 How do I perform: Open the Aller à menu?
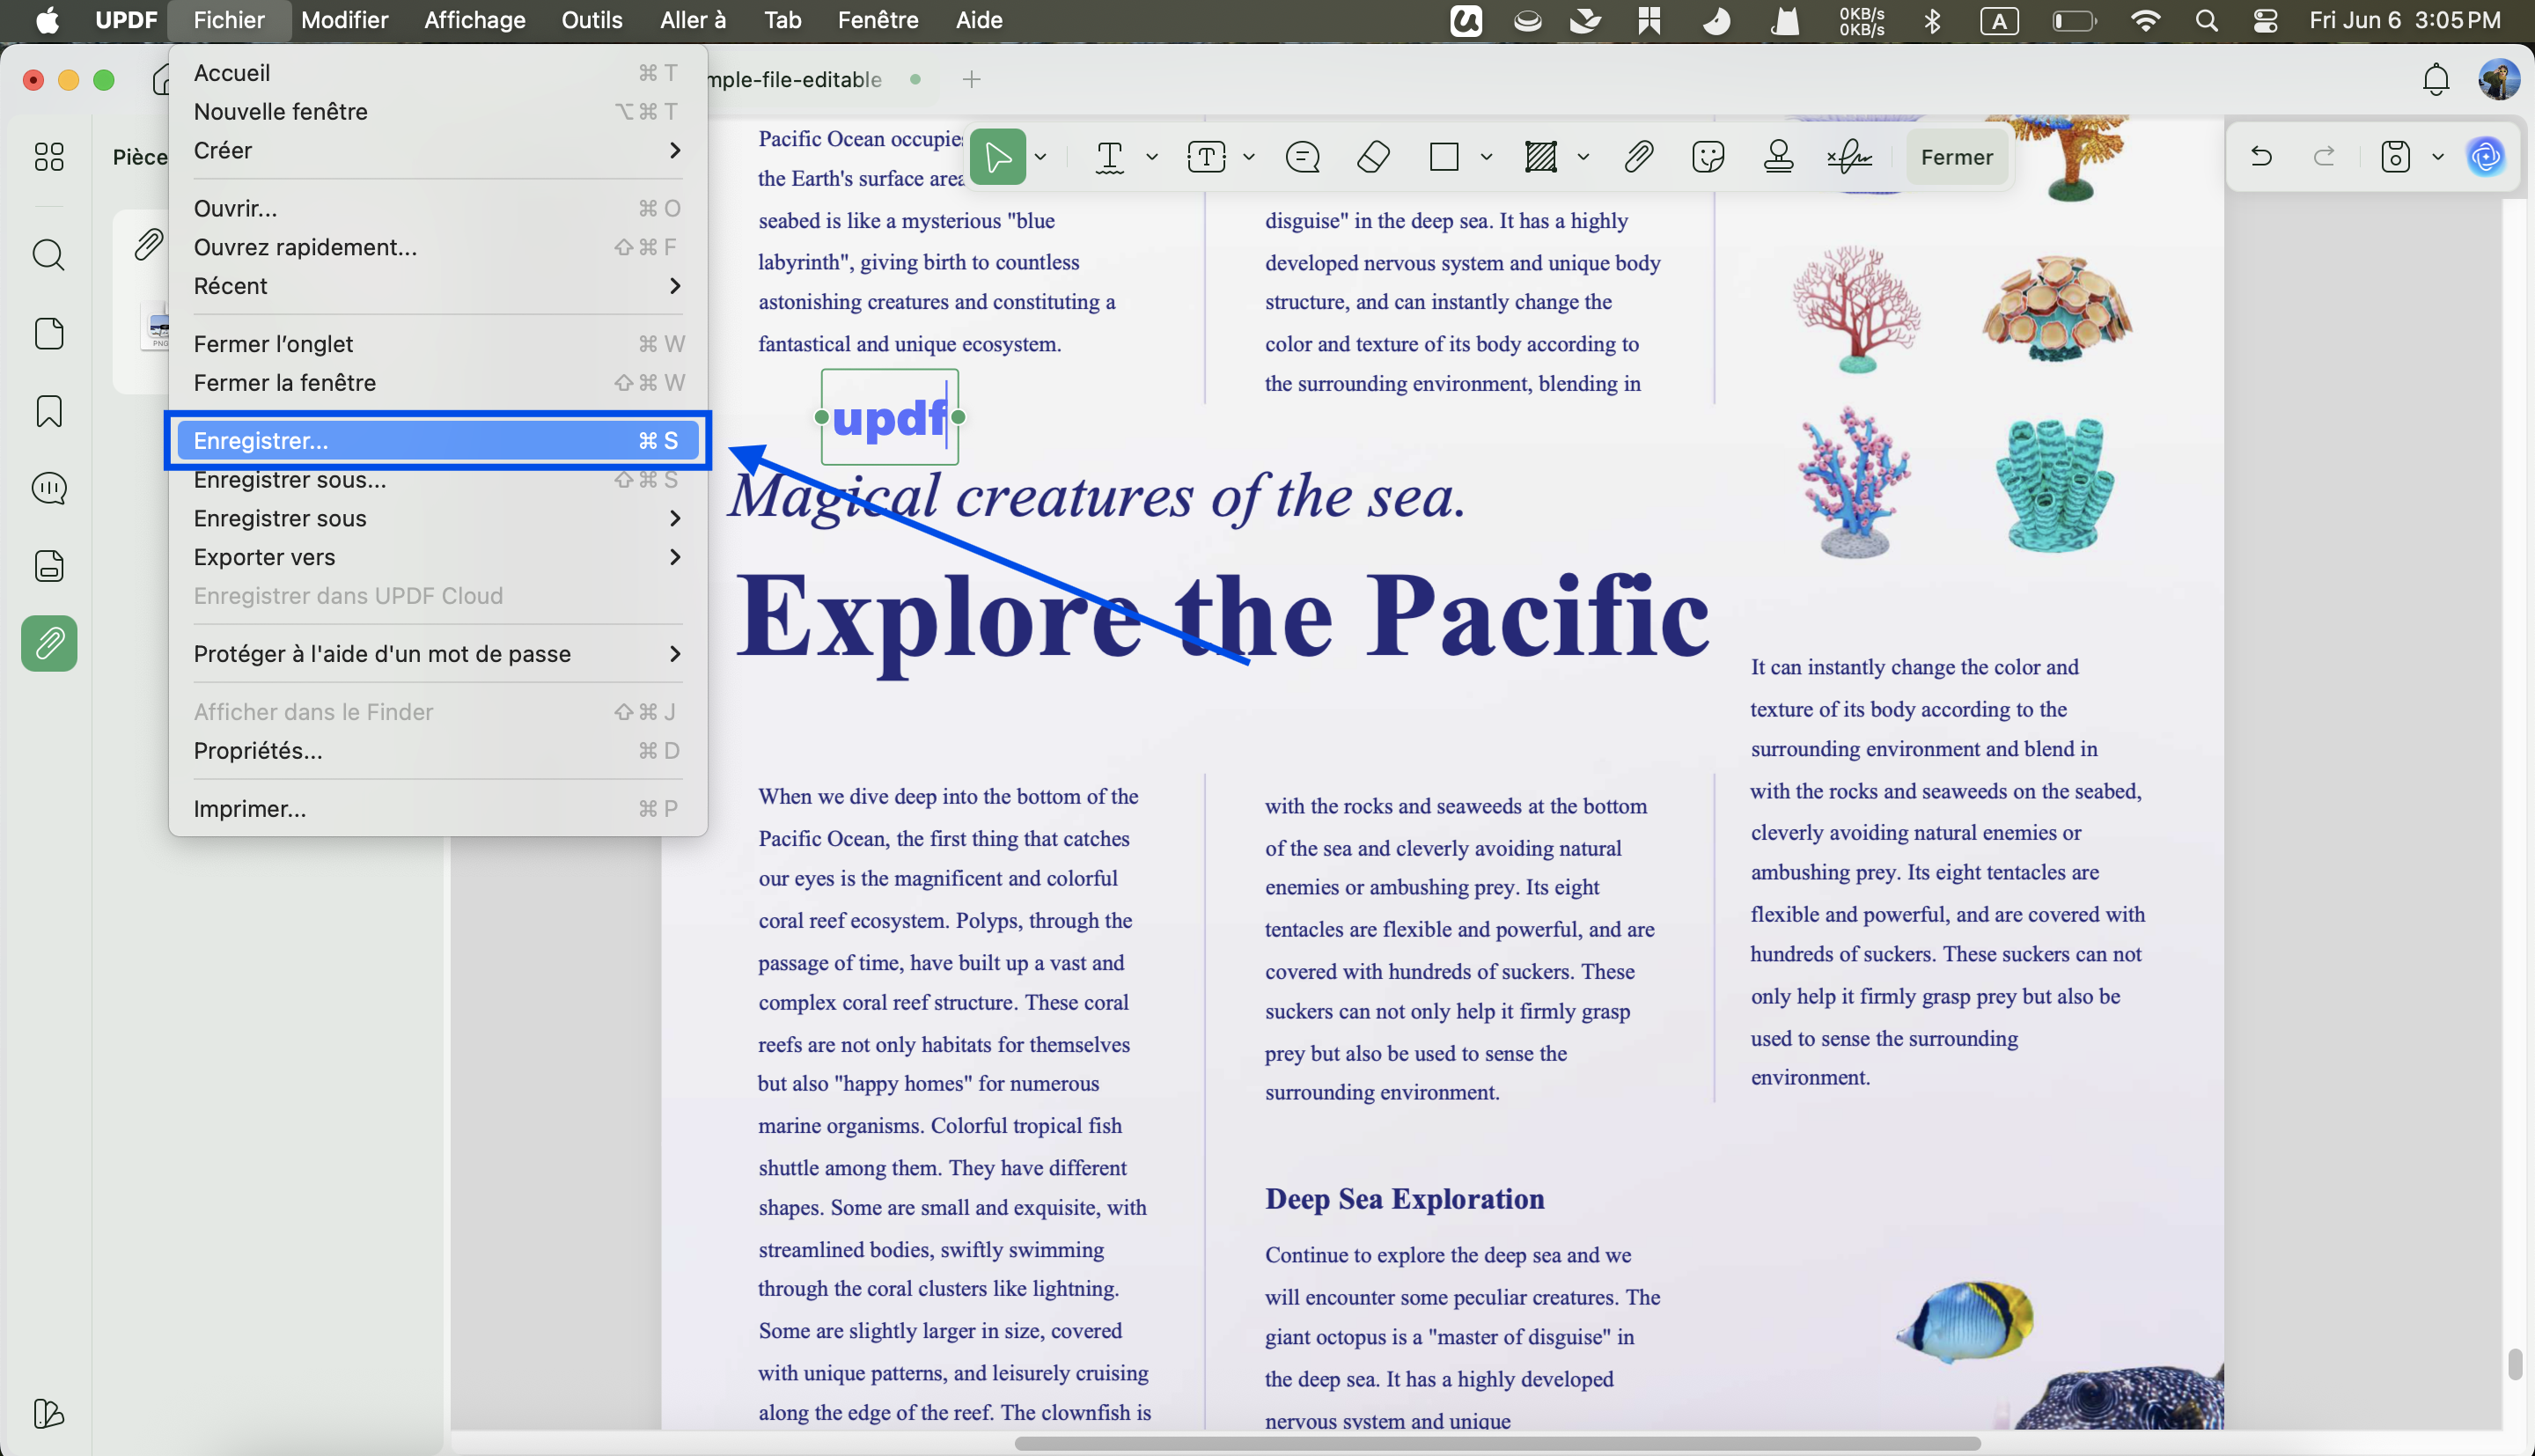(693, 20)
